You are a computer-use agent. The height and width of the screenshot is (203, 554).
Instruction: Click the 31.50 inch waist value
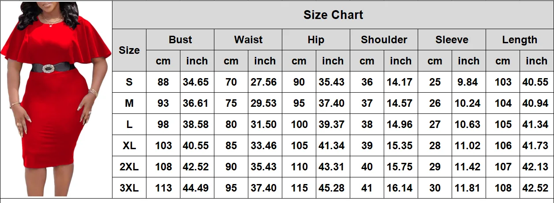tap(265, 124)
